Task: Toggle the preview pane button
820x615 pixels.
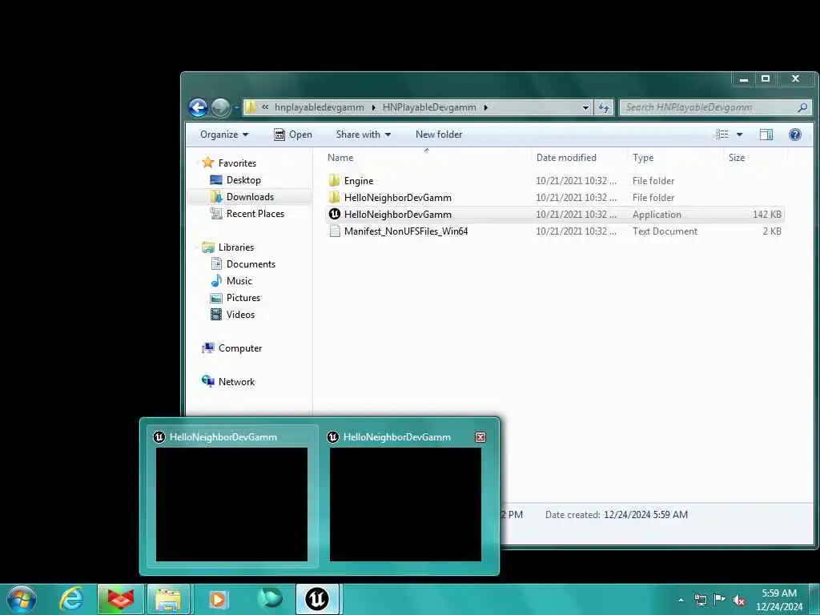Action: pyautogui.click(x=766, y=135)
